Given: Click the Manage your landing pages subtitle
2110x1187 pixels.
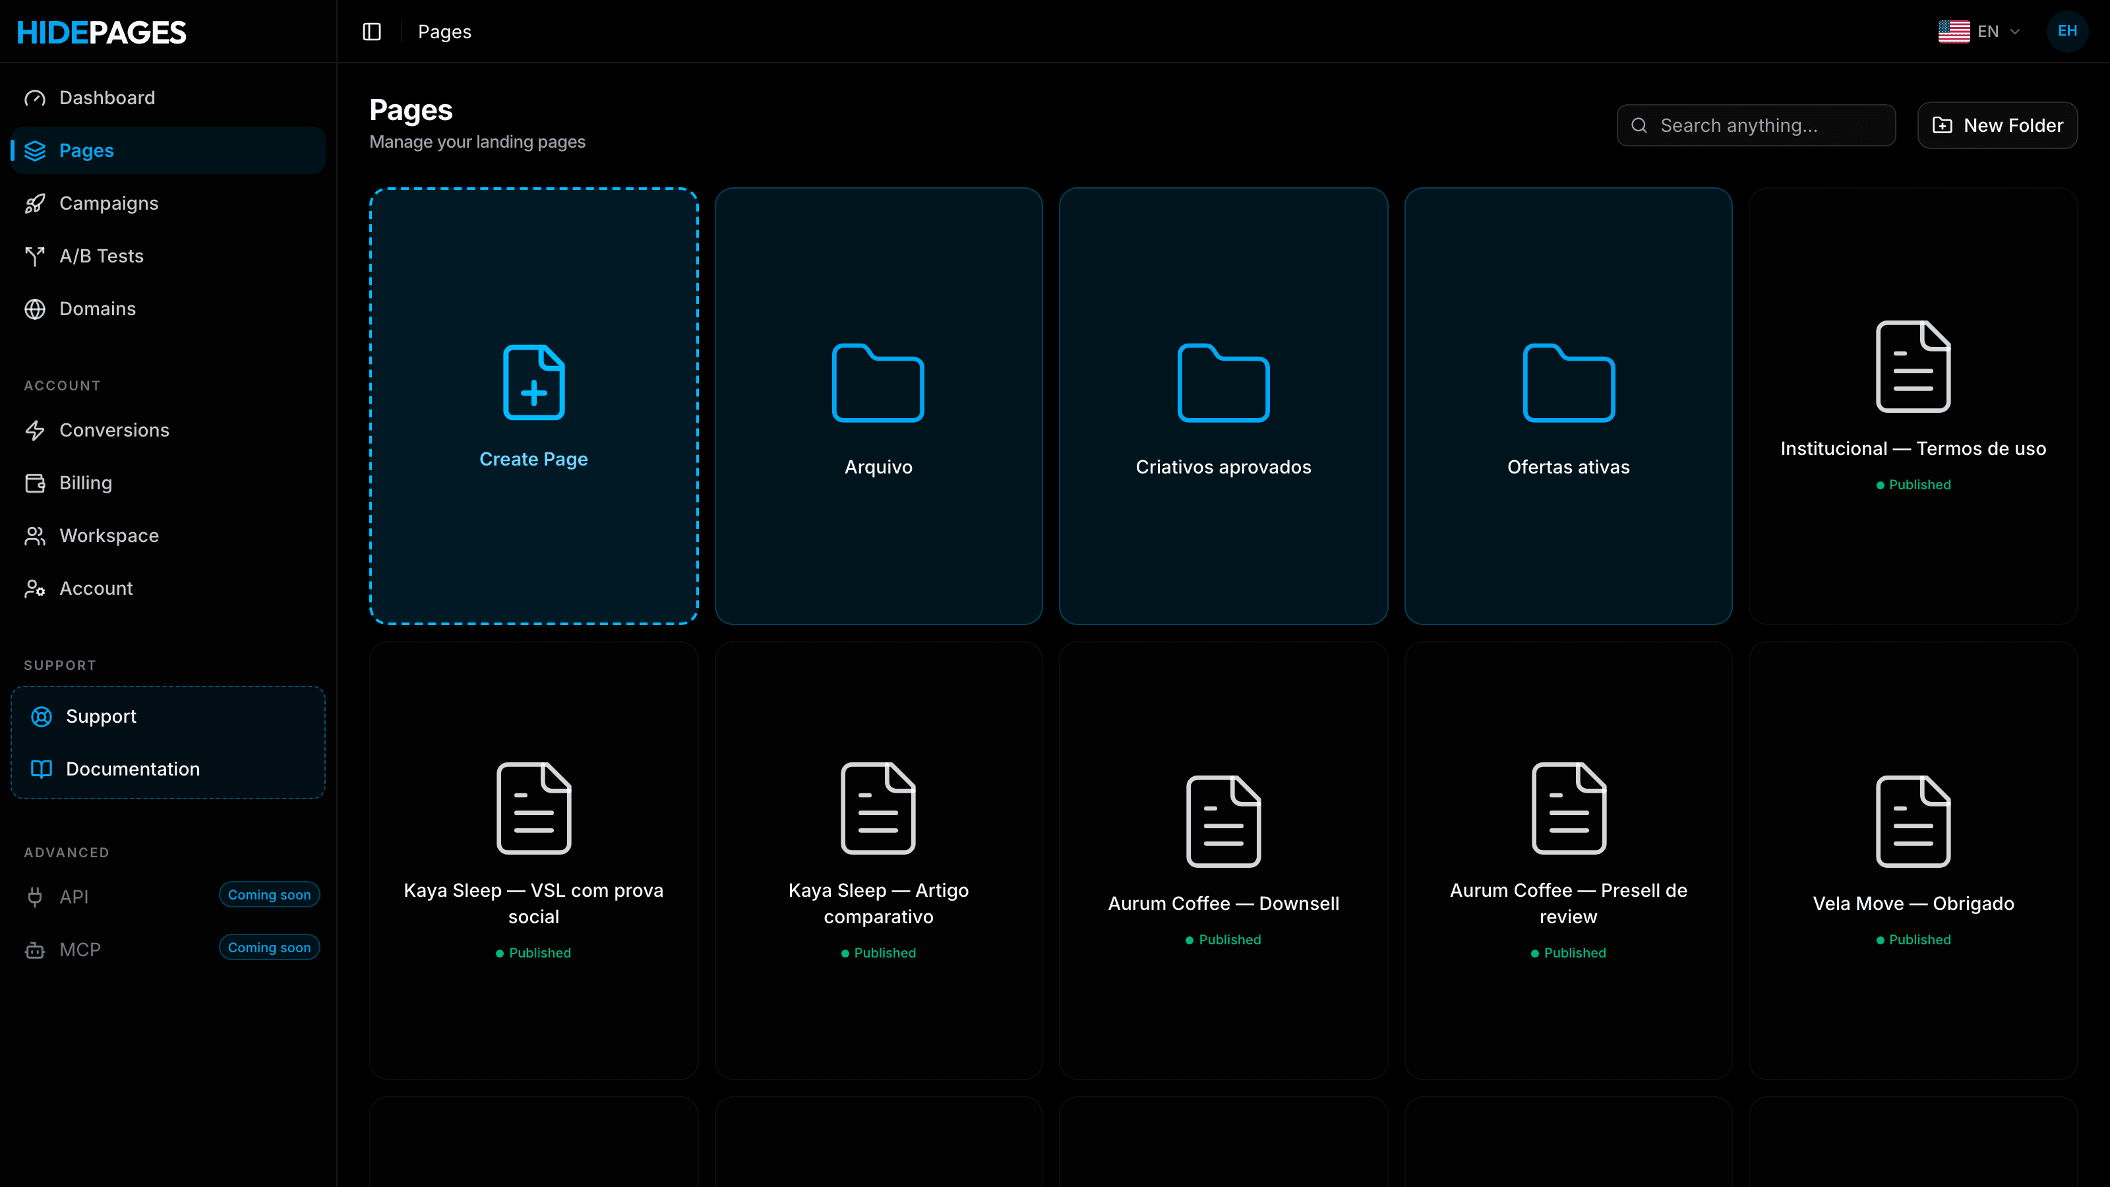Looking at the screenshot, I should 477,142.
